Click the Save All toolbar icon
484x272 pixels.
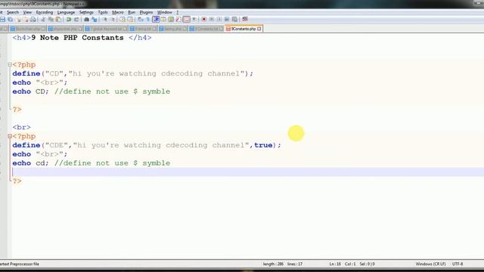(10, 20)
